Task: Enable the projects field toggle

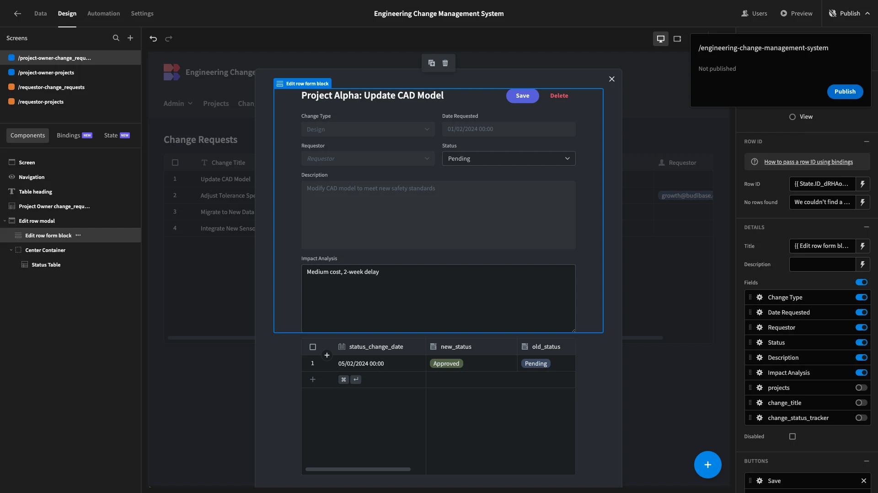Action: [862, 388]
